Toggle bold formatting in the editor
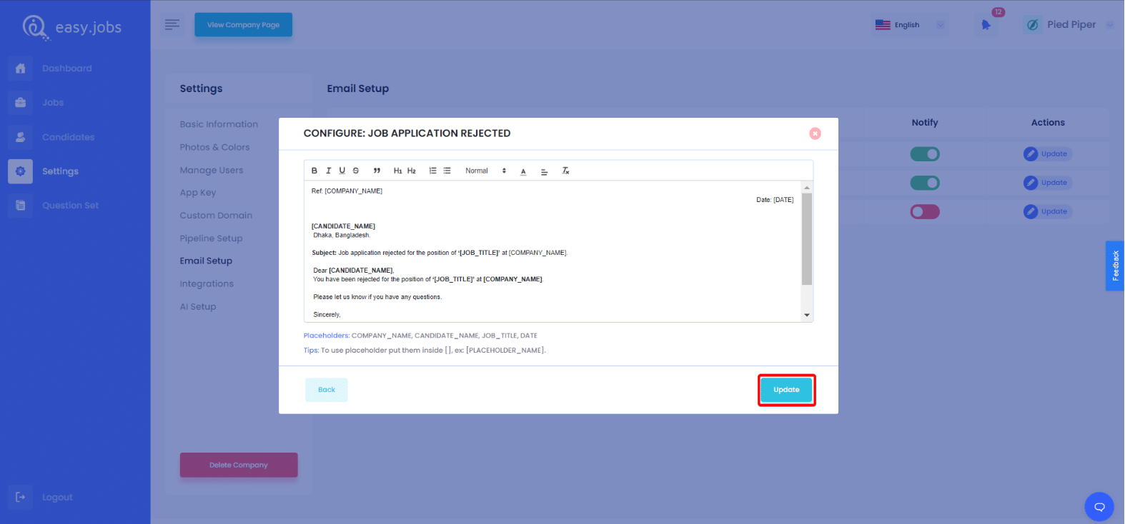The height and width of the screenshot is (524, 1125). [x=314, y=171]
